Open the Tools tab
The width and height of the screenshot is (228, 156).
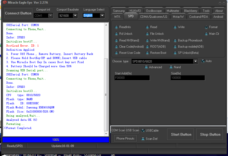[x=206, y=11]
